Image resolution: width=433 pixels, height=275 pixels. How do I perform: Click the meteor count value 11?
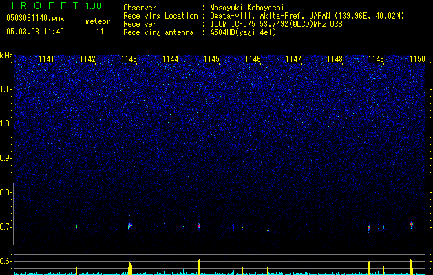pyautogui.click(x=100, y=32)
